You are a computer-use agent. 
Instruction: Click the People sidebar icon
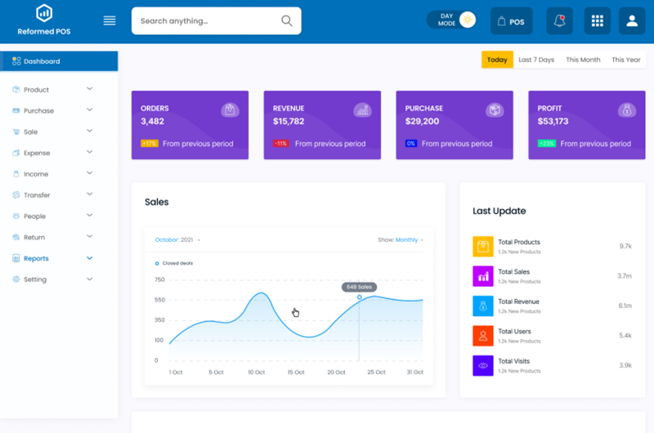[16, 216]
